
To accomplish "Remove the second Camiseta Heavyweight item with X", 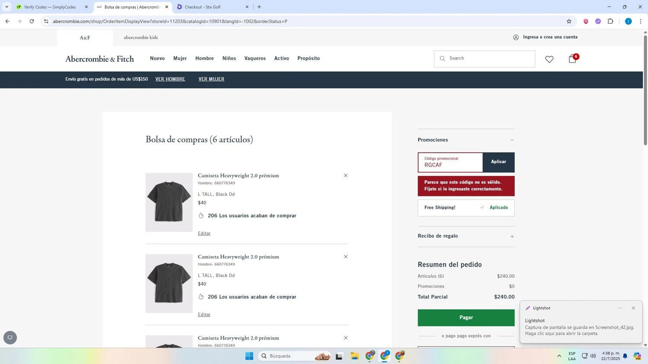I will click(346, 257).
